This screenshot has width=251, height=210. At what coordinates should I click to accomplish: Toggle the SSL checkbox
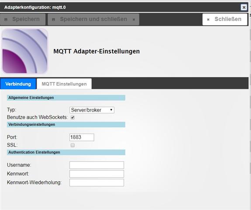click(73, 145)
